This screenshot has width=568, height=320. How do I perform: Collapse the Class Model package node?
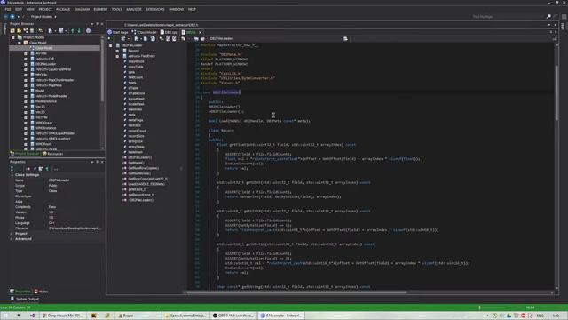pos(20,43)
